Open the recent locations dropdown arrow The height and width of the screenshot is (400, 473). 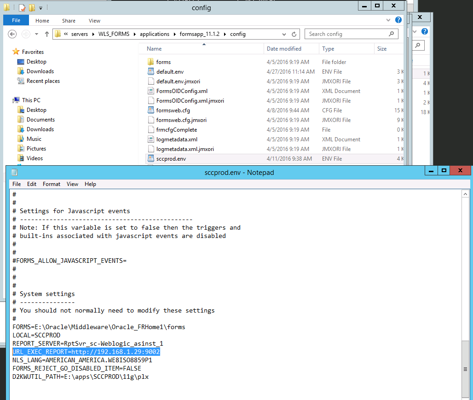point(36,34)
